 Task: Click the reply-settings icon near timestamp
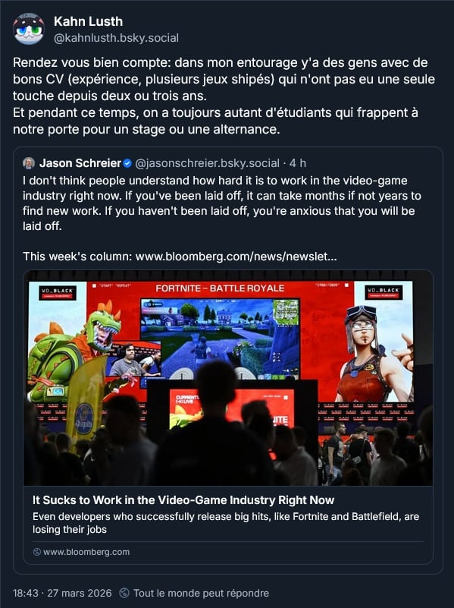pyautogui.click(x=124, y=593)
